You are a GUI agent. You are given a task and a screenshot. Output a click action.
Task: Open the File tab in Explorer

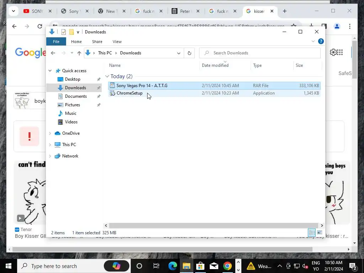[56, 42]
